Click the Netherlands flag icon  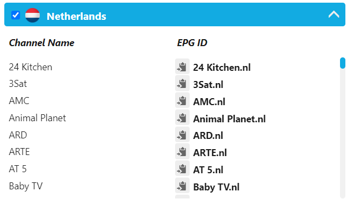(33, 15)
